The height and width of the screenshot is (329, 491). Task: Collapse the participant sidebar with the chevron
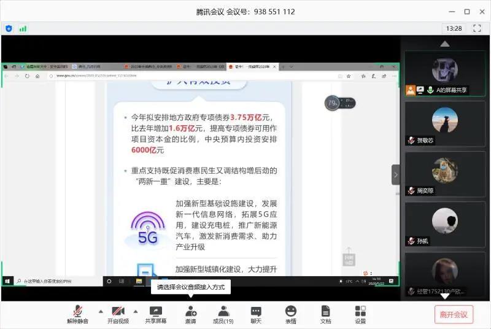396,175
